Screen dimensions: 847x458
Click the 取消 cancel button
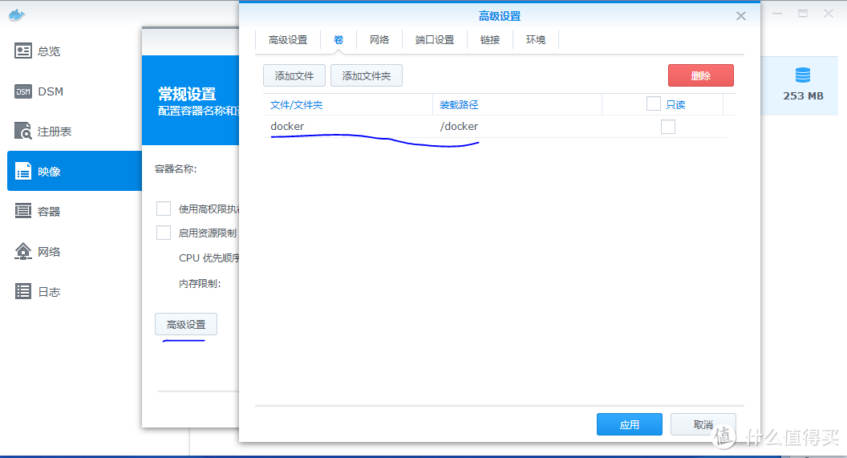pos(703,424)
